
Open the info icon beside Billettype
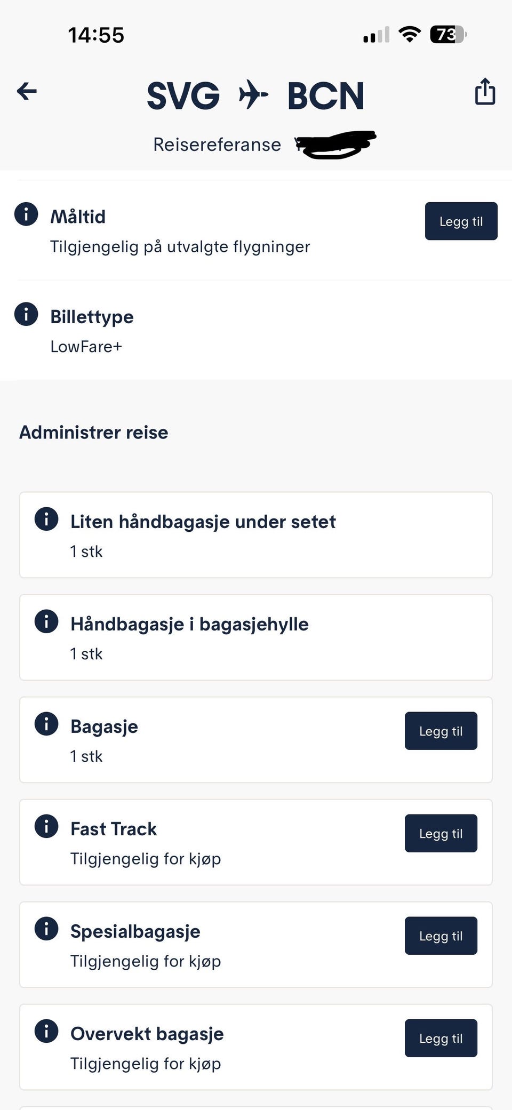tap(26, 315)
